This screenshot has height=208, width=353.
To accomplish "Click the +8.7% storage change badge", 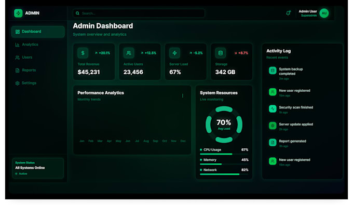I will coord(241,53).
